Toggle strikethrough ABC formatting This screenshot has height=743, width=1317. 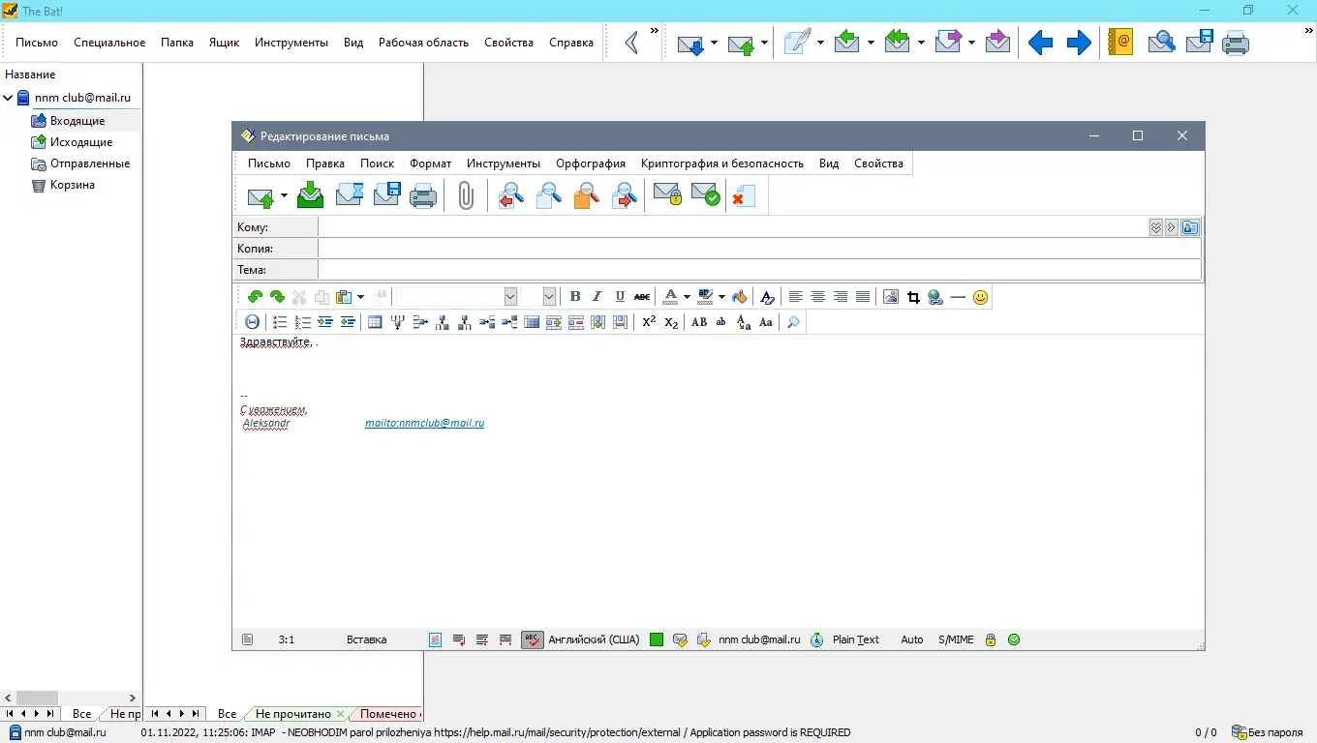tap(642, 297)
